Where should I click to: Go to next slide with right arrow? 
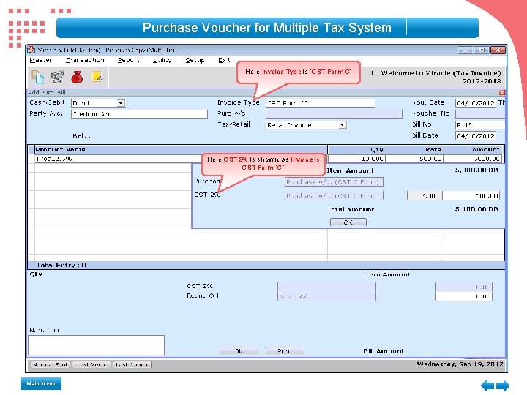503,385
